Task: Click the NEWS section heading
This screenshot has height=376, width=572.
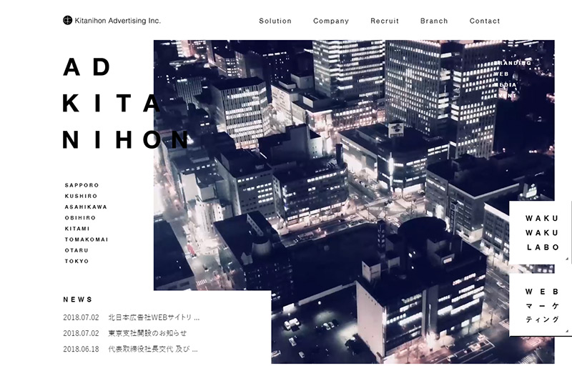Action: coord(78,300)
